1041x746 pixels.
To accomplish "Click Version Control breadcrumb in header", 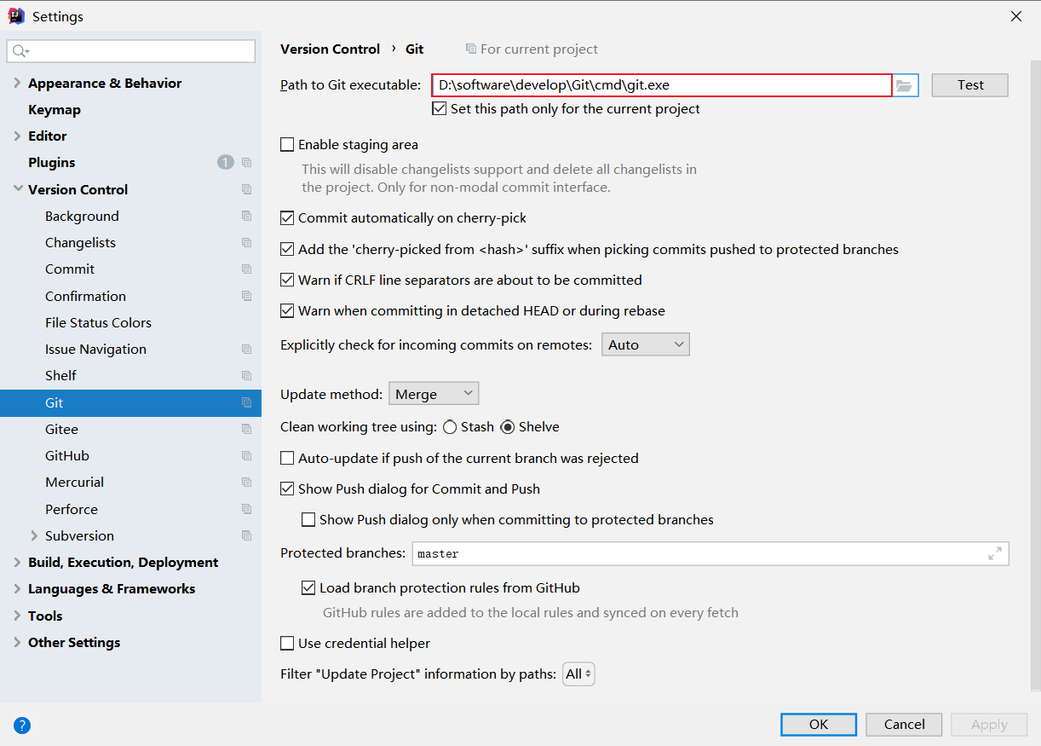I will 331,49.
